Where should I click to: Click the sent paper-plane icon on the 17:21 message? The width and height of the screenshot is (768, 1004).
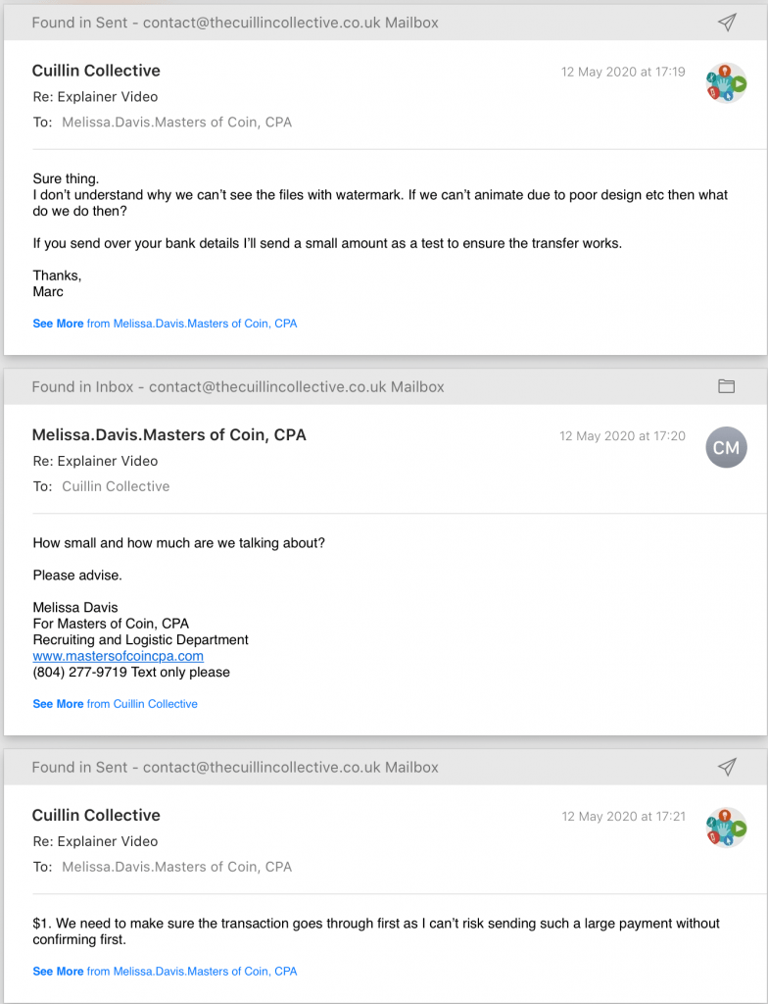point(726,767)
